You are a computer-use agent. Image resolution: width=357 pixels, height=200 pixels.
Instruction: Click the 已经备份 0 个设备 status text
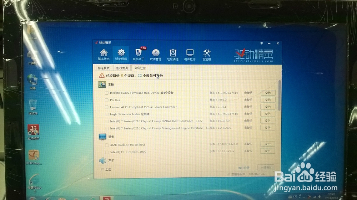(x=120, y=76)
